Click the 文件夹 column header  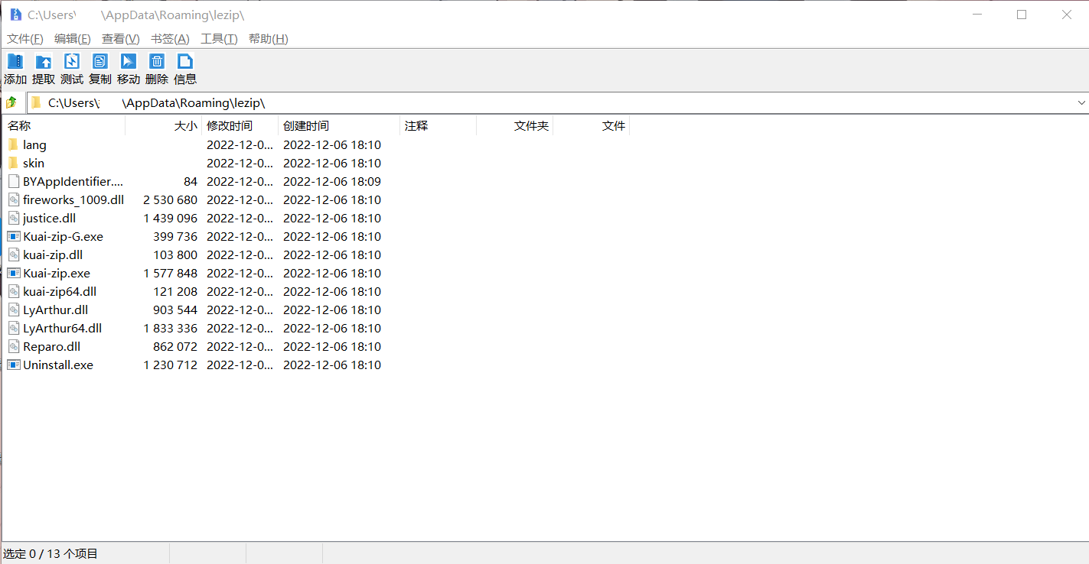click(x=514, y=126)
